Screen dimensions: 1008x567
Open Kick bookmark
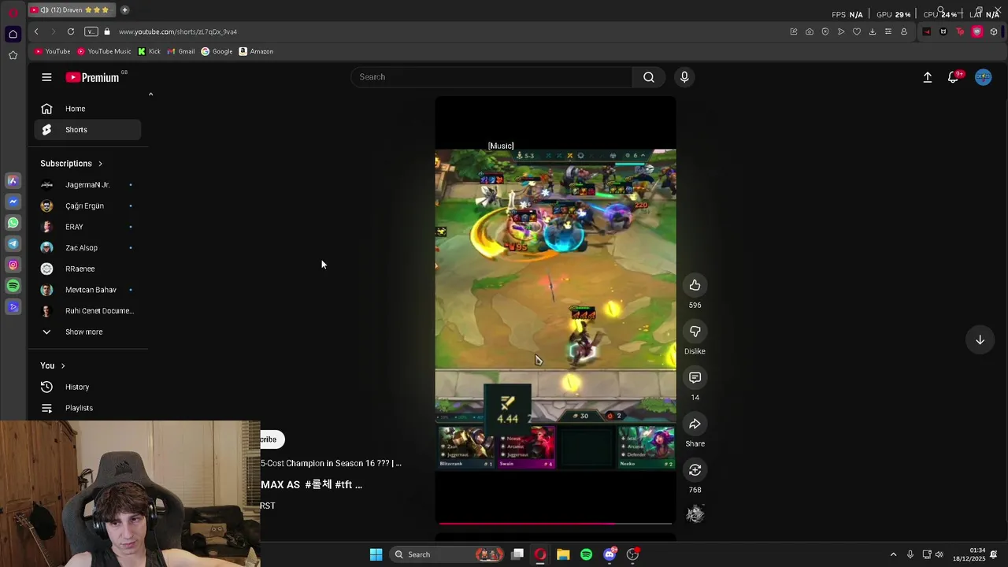[149, 51]
